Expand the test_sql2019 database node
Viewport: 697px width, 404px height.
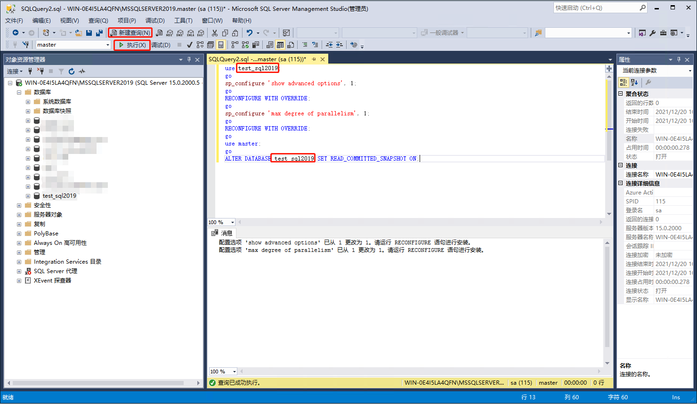(28, 195)
